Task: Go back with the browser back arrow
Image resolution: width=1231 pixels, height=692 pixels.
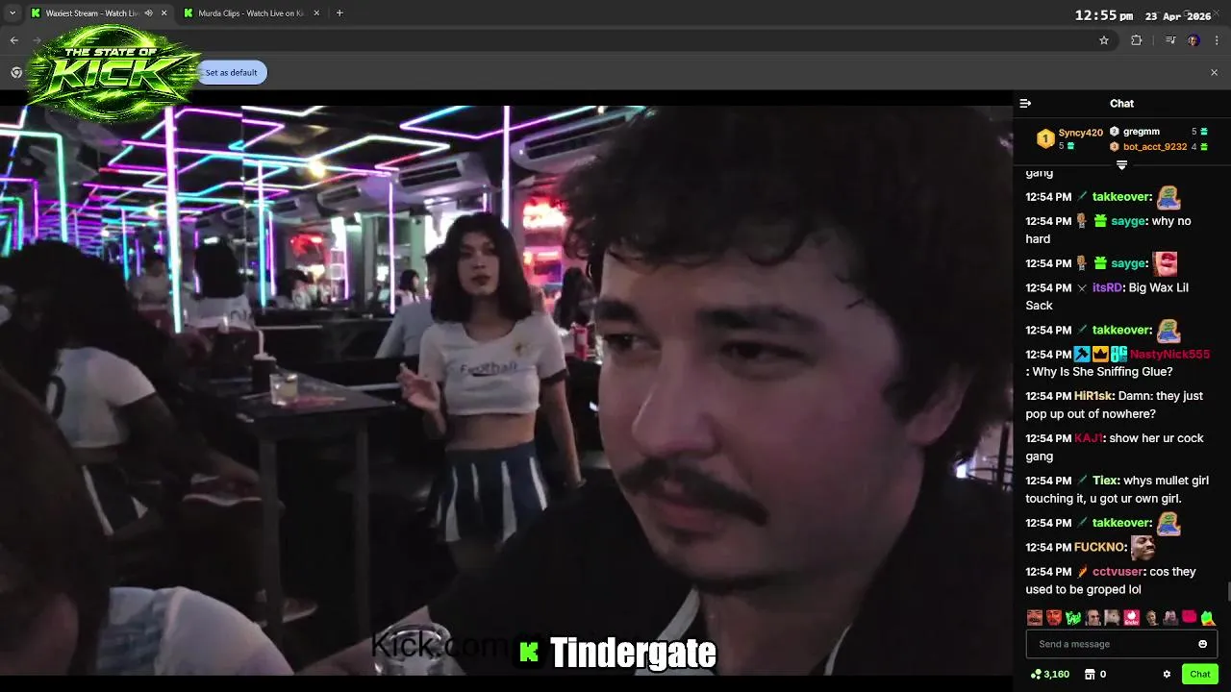Action: tap(13, 40)
